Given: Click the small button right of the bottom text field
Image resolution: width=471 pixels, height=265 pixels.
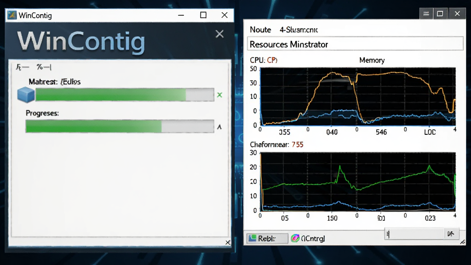Looking at the screenshot, I should tap(451, 234).
